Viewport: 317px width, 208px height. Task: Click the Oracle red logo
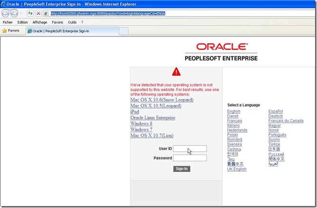coord(222,46)
